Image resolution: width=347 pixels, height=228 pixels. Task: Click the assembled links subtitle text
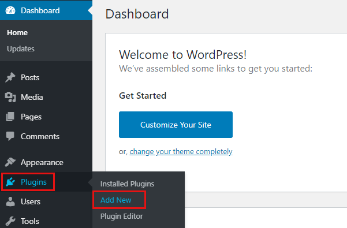click(x=216, y=69)
